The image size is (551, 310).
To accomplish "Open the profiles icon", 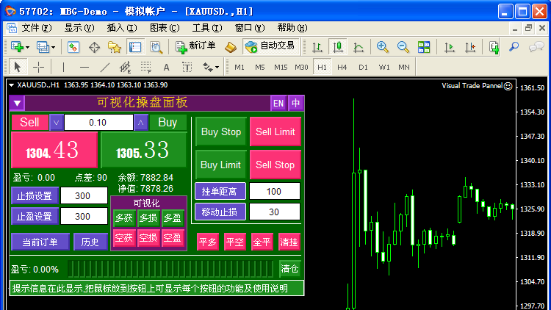I will coord(43,47).
